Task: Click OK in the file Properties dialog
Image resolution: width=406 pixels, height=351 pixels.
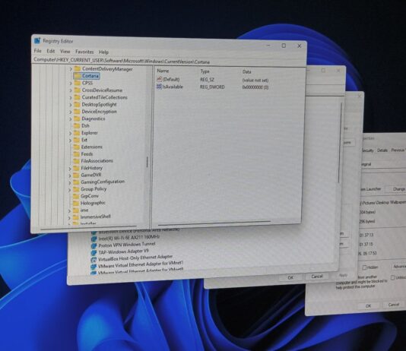Action: (368, 305)
